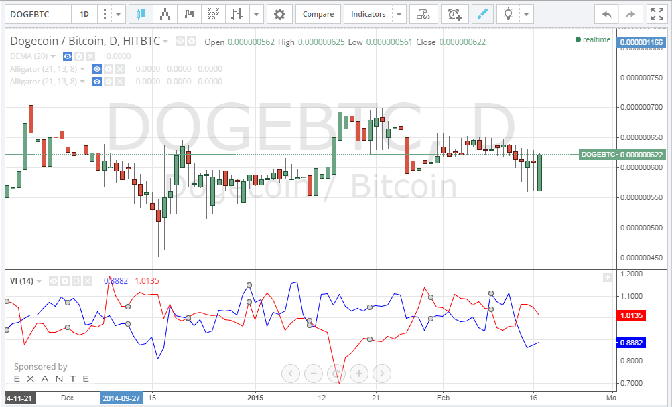Image resolution: width=672 pixels, height=407 pixels.
Task: Open the symbol dropdown next to HITBTC title
Action: pos(165,41)
